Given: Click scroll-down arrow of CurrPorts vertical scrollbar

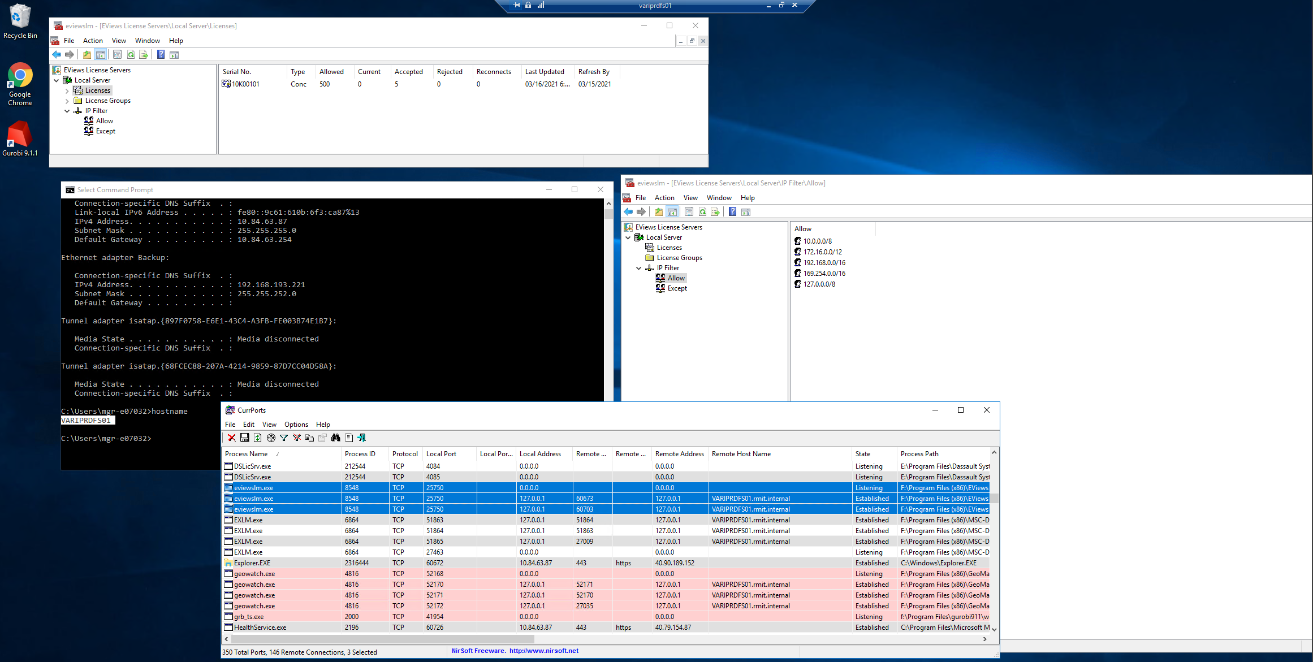Looking at the screenshot, I should [x=994, y=629].
